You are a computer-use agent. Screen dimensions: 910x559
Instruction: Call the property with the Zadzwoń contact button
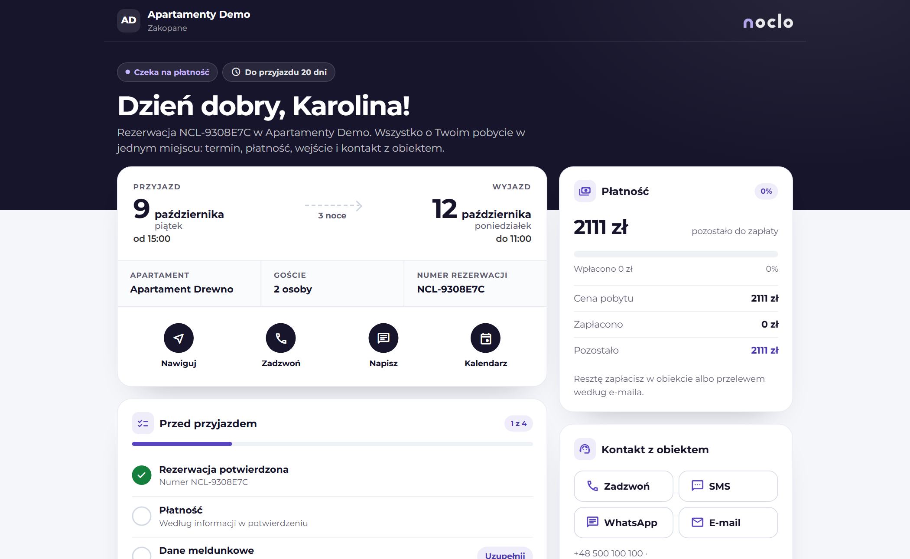click(624, 486)
